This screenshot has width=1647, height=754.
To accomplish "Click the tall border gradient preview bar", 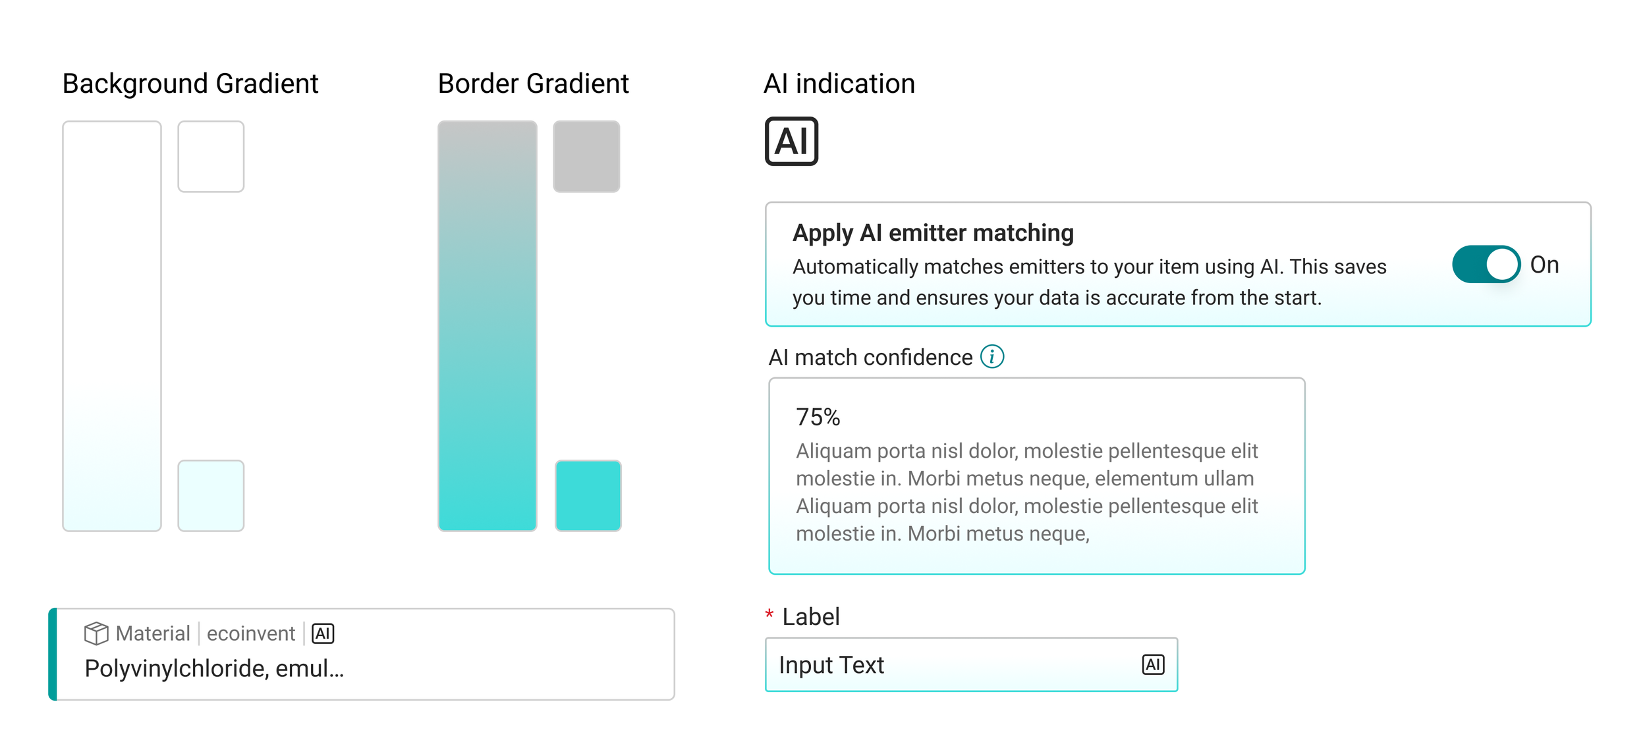I will click(488, 326).
